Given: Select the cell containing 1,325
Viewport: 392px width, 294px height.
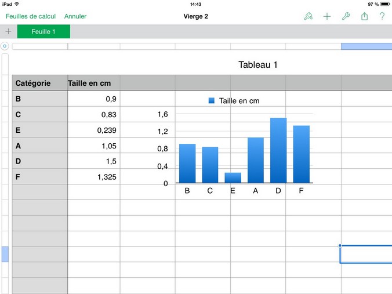Looking at the screenshot, I should (x=93, y=177).
